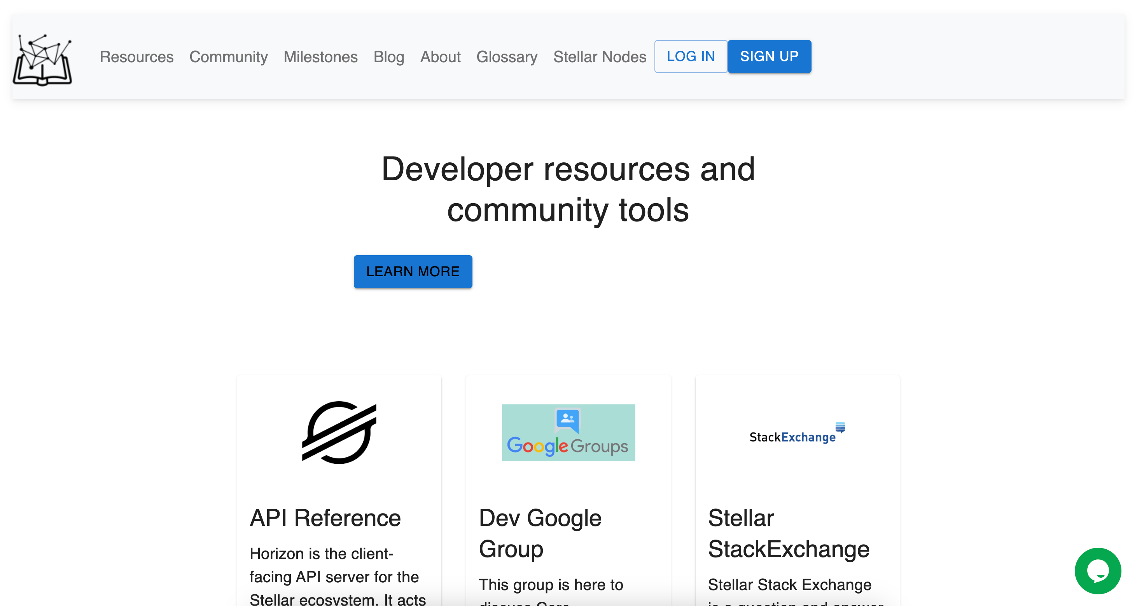This screenshot has height=606, width=1137.
Task: Open the Resources nav item
Action: pos(136,57)
